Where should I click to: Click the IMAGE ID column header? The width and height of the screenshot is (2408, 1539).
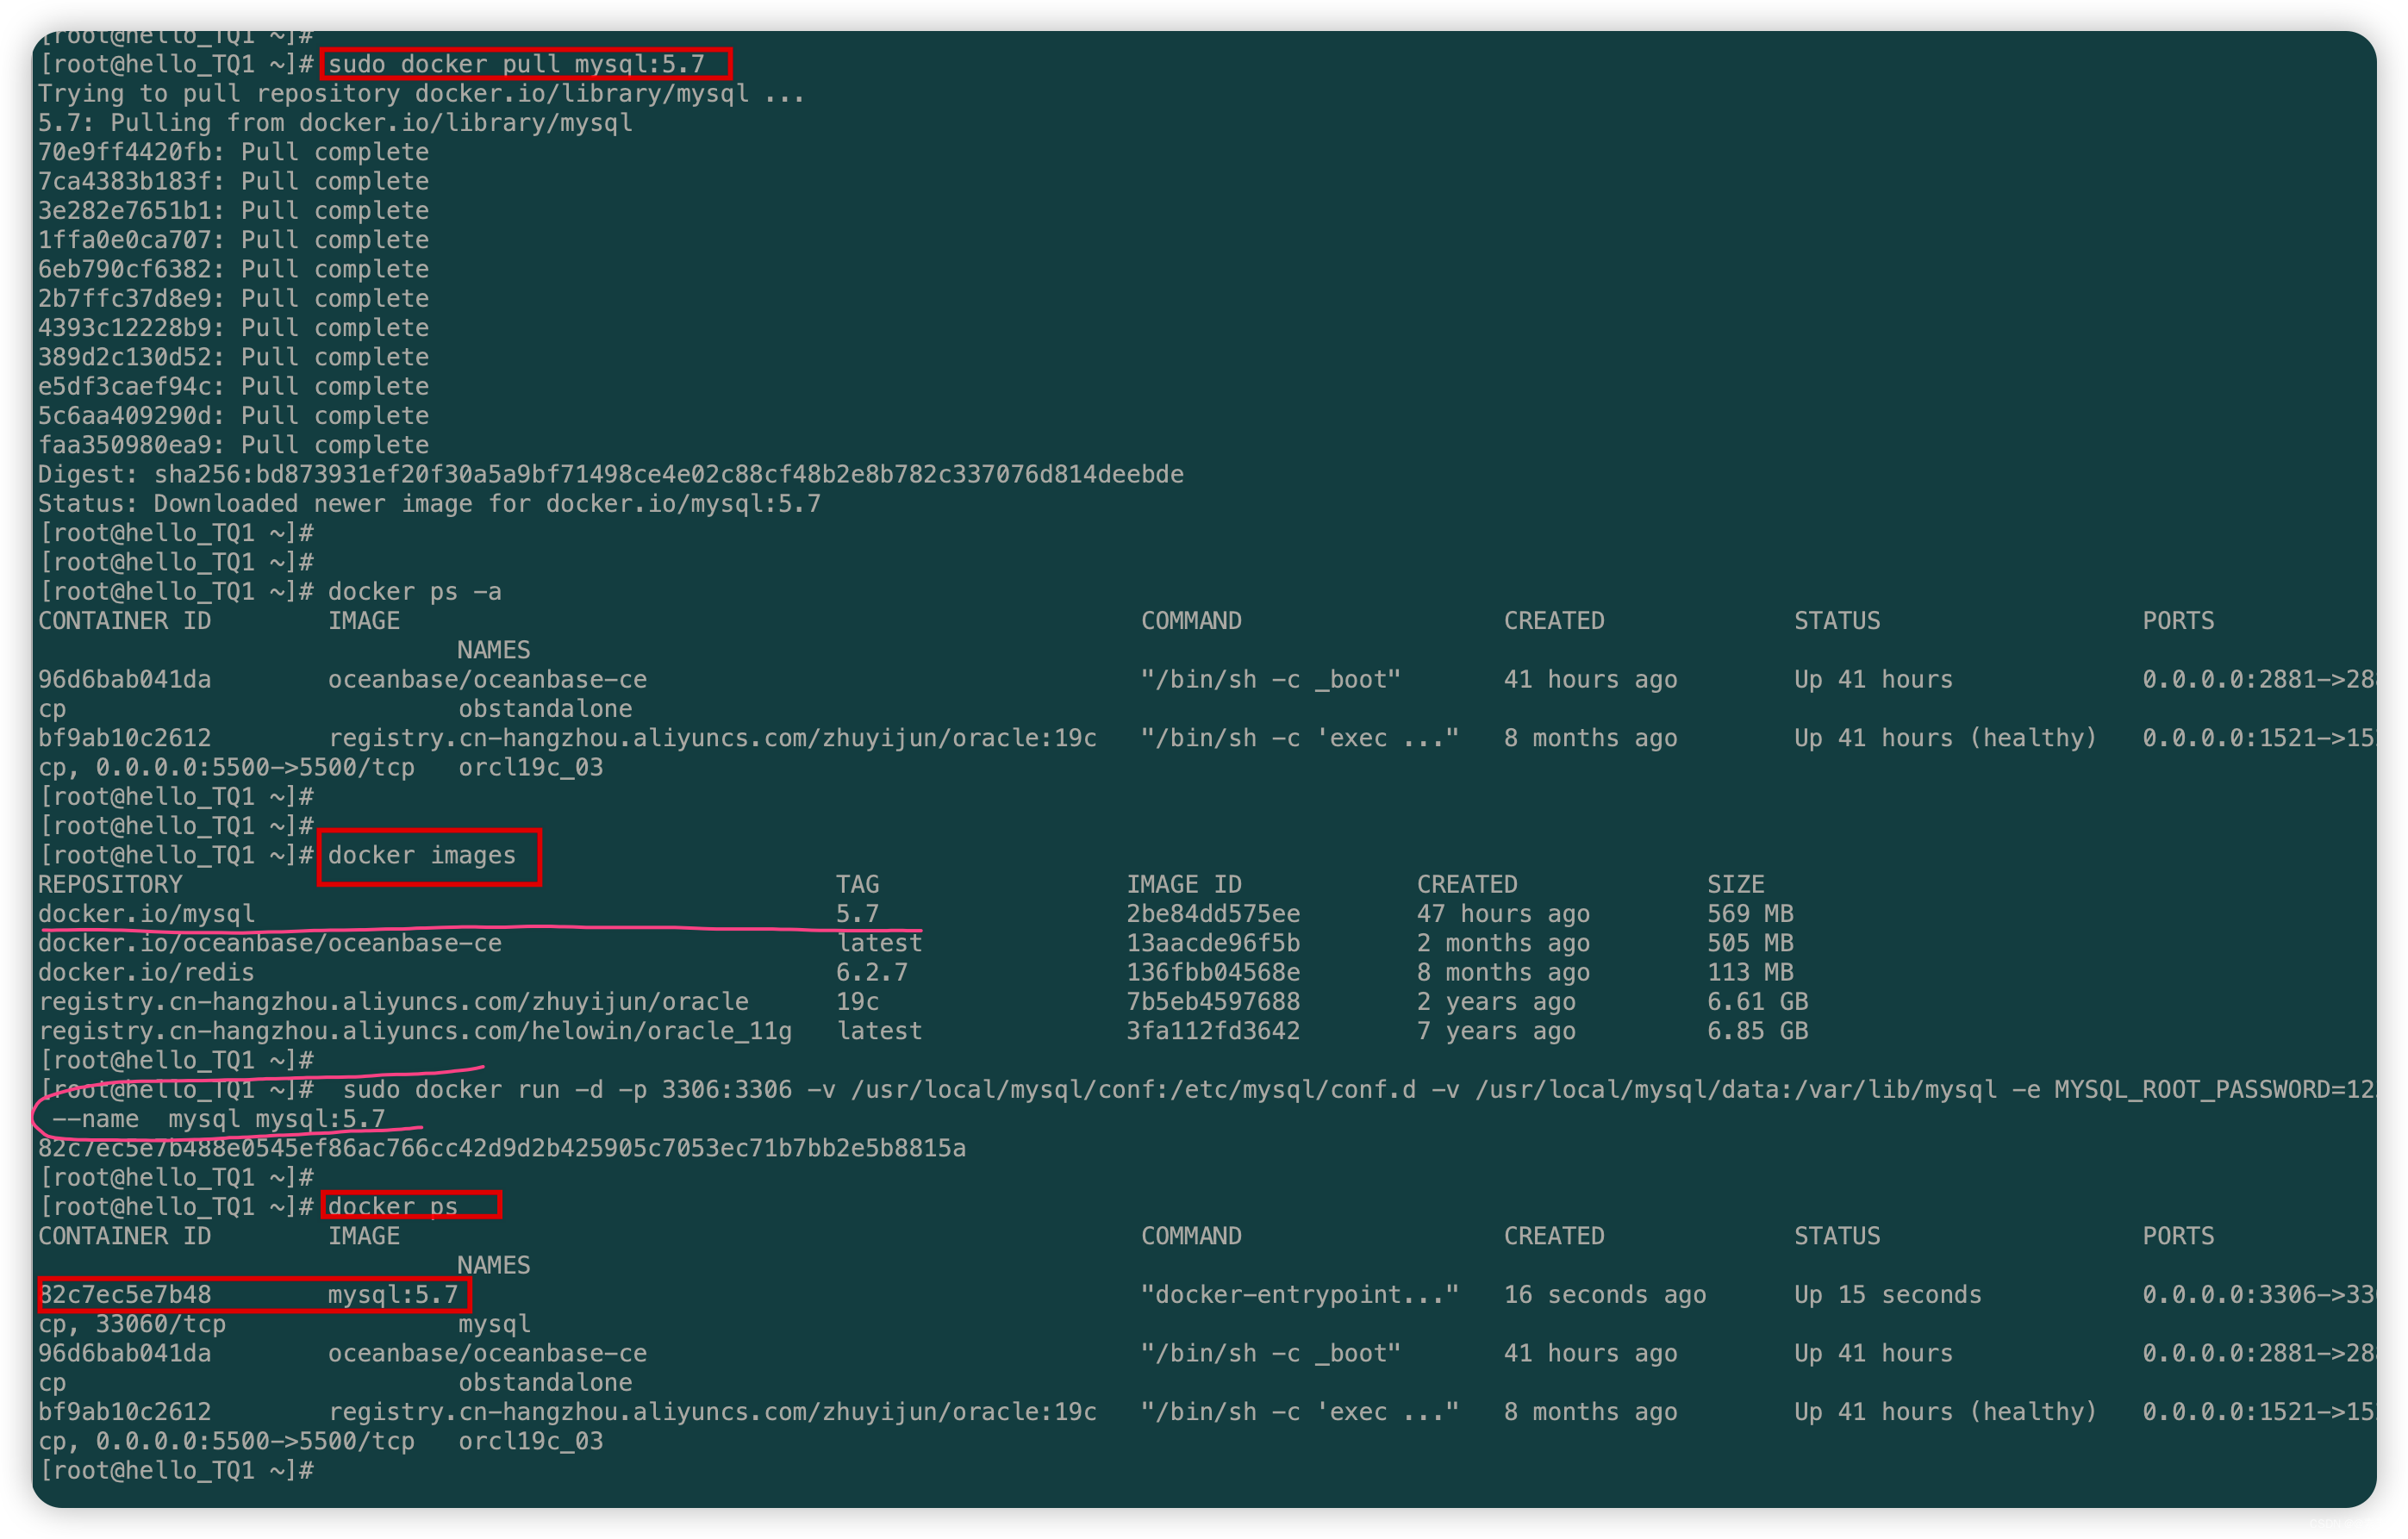[x=1184, y=884]
